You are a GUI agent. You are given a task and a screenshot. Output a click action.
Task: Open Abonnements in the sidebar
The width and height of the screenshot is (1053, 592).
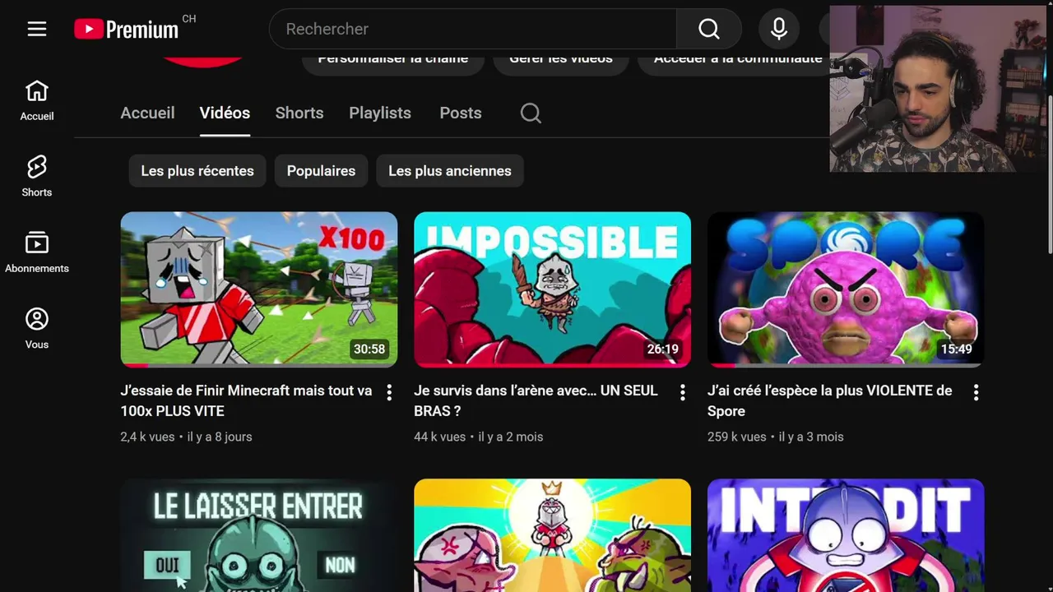coord(37,253)
